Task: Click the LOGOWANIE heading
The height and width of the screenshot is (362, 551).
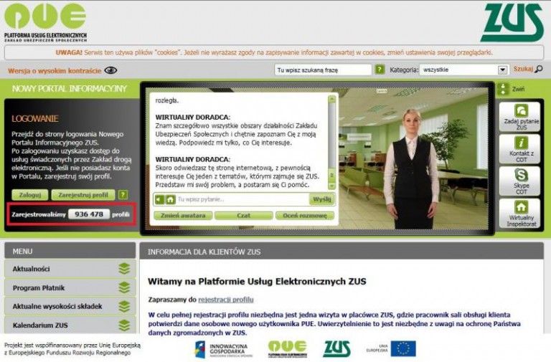Action: [x=34, y=119]
